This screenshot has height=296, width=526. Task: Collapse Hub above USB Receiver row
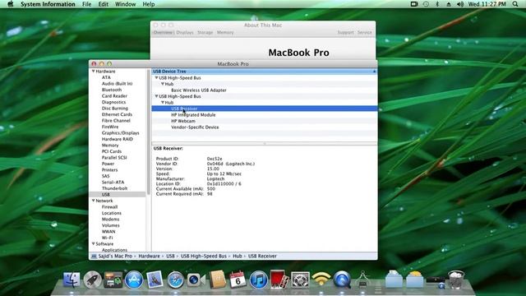pyautogui.click(x=163, y=102)
